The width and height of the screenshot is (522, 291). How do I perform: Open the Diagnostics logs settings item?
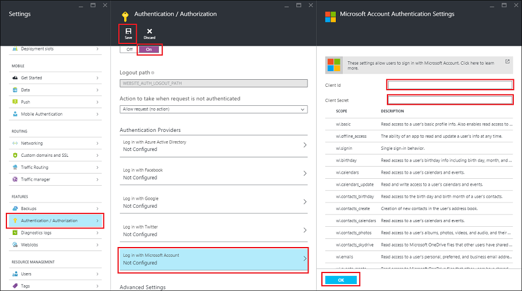pos(55,233)
